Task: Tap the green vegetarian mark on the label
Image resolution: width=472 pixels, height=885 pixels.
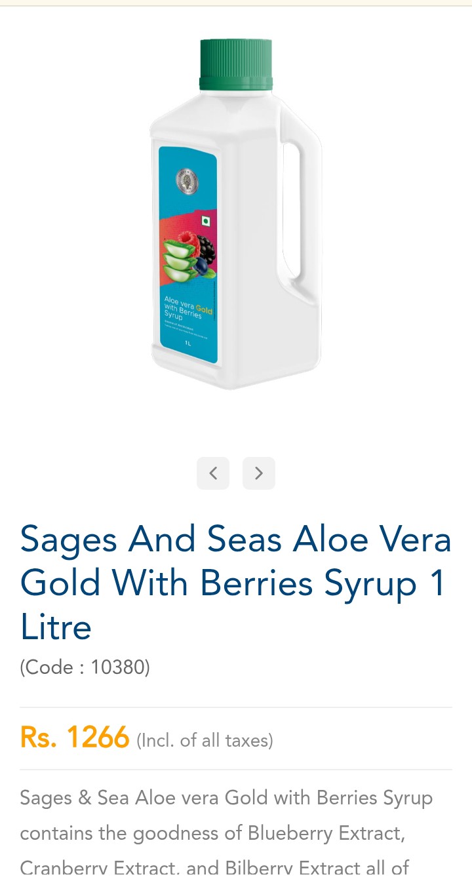Action: pos(206,222)
